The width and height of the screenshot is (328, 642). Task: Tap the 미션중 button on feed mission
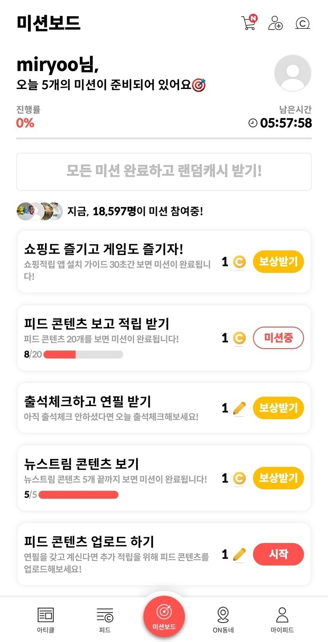278,338
